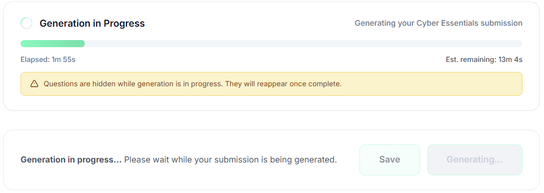This screenshot has height=193, width=544.
Task: Click the far right end of progress track
Action: pos(520,44)
